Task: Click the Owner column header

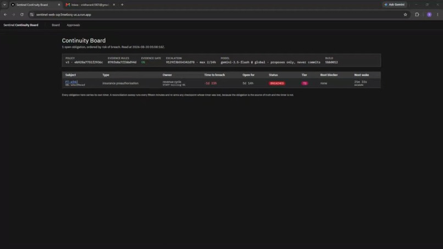Action: click(167, 75)
